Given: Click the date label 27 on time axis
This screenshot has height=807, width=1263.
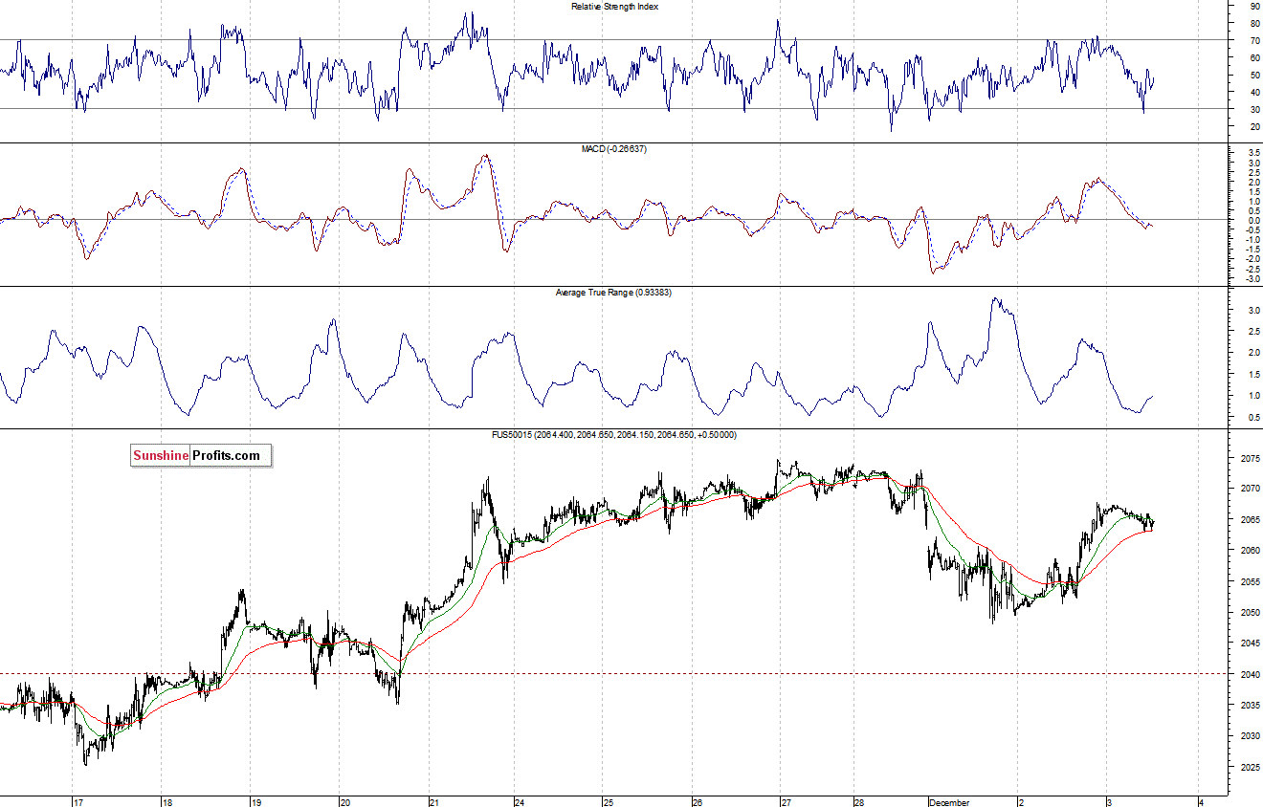Looking at the screenshot, I should (786, 802).
